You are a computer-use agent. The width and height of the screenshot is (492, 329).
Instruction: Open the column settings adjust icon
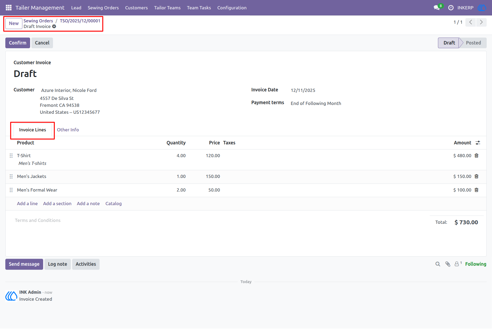tap(478, 143)
